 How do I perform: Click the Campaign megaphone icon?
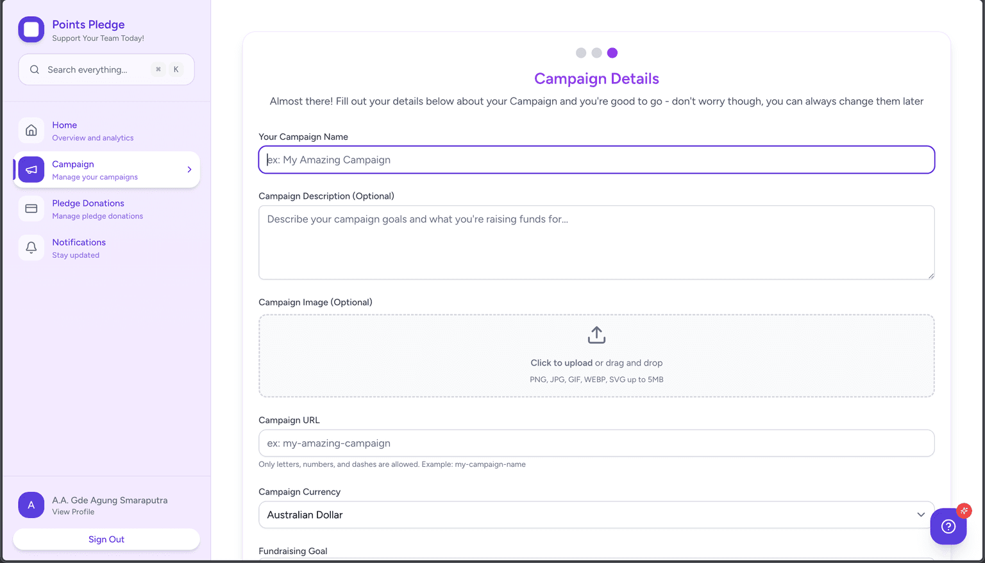click(31, 170)
